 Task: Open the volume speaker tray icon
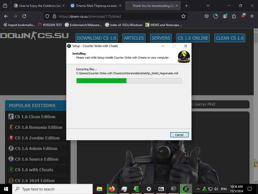216,189
